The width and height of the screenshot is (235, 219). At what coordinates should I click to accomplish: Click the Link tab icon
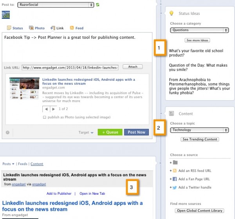[x=53, y=28]
